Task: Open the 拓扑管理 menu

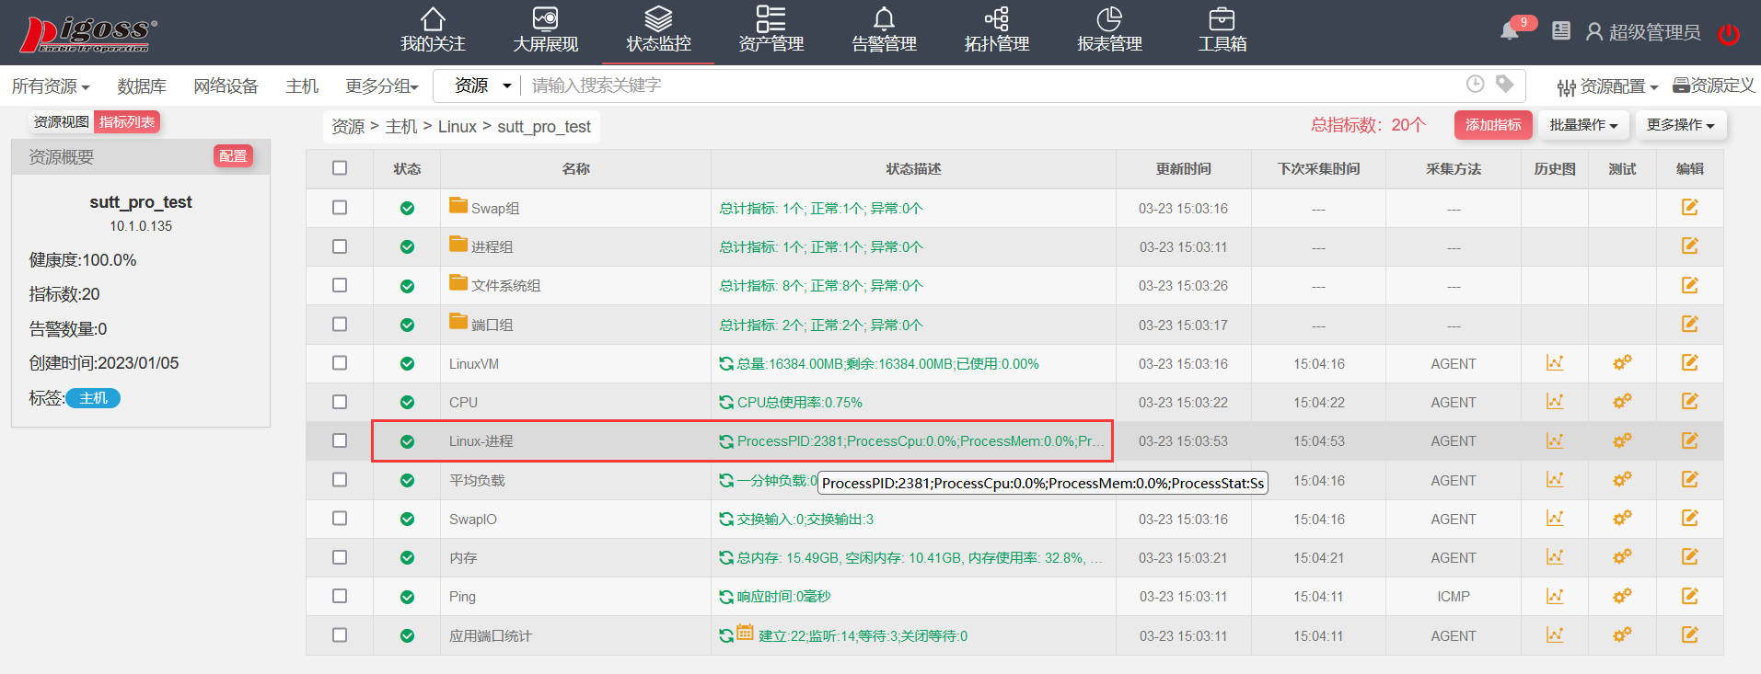Action: click(996, 31)
